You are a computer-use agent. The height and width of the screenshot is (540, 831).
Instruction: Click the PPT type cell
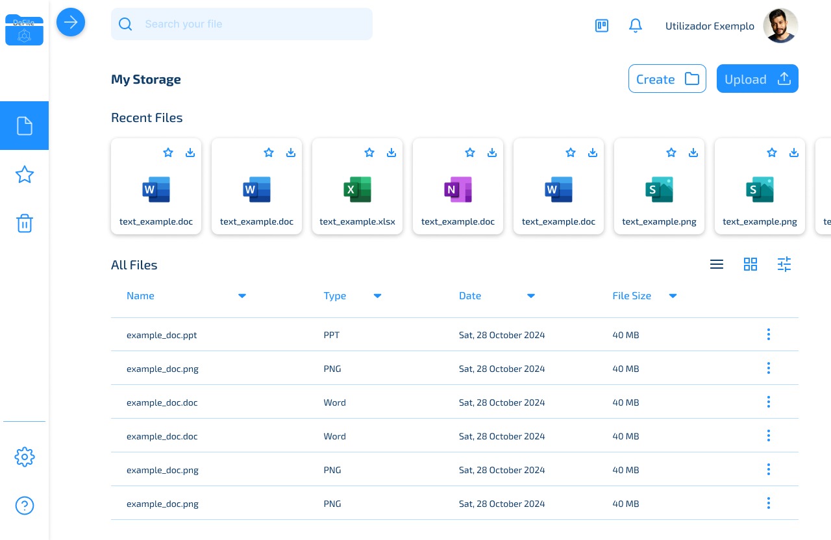[x=332, y=336]
